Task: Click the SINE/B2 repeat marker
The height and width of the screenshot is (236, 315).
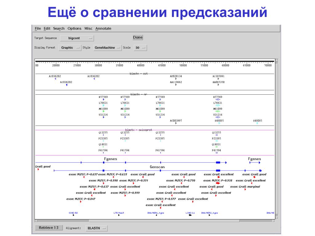Action: [74, 215]
